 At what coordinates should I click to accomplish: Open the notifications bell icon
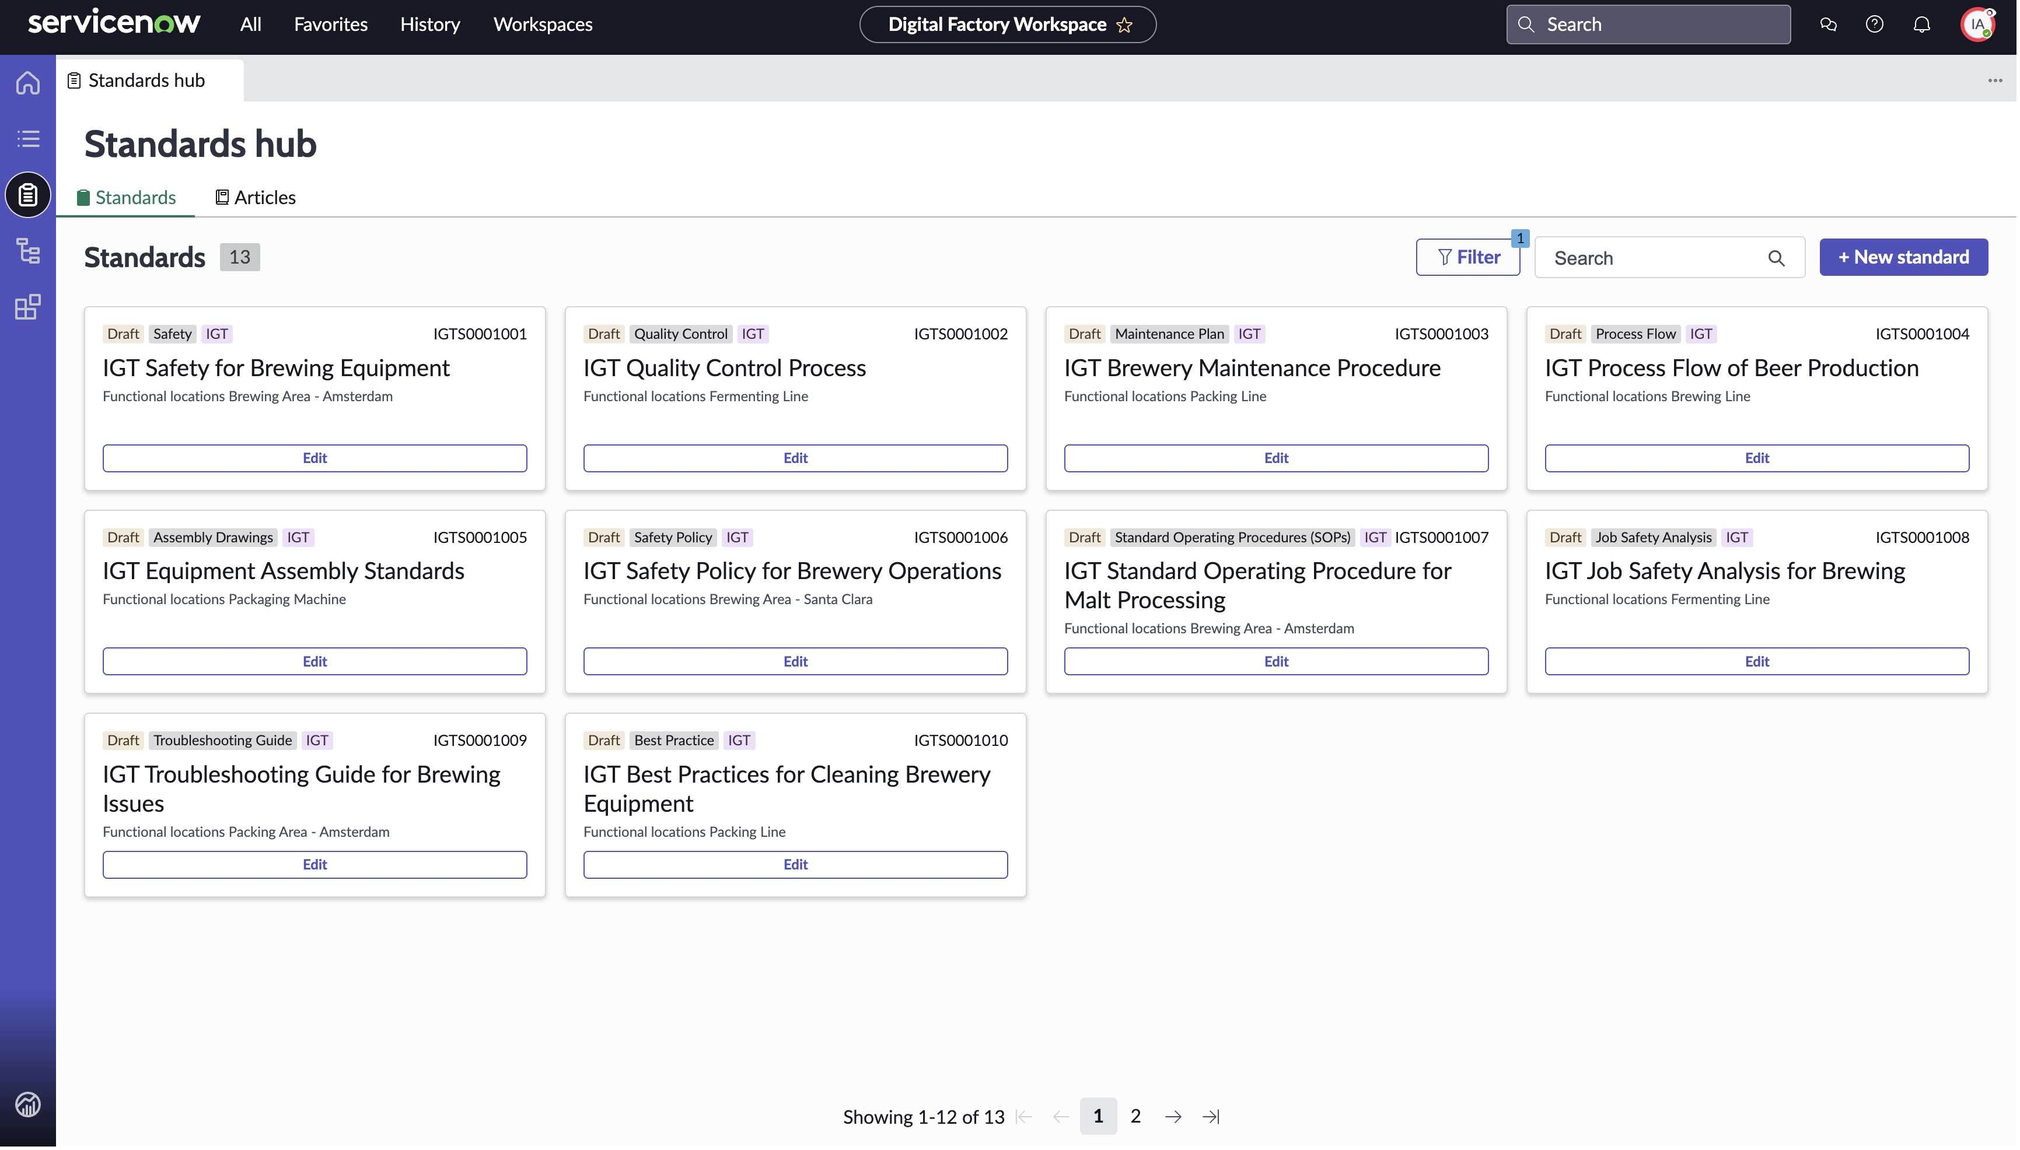tap(1922, 24)
